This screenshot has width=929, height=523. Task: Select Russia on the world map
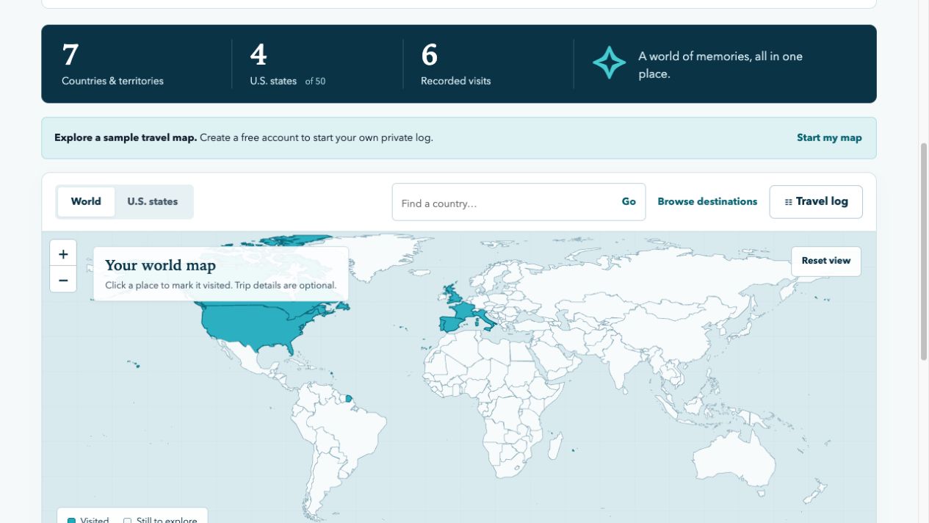tap(661, 275)
